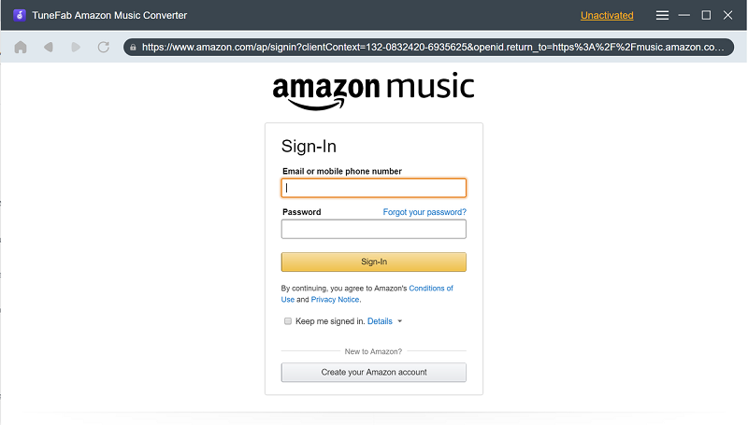748x425 pixels.
Task: Expand the Details dropdown arrow
Action: (400, 321)
